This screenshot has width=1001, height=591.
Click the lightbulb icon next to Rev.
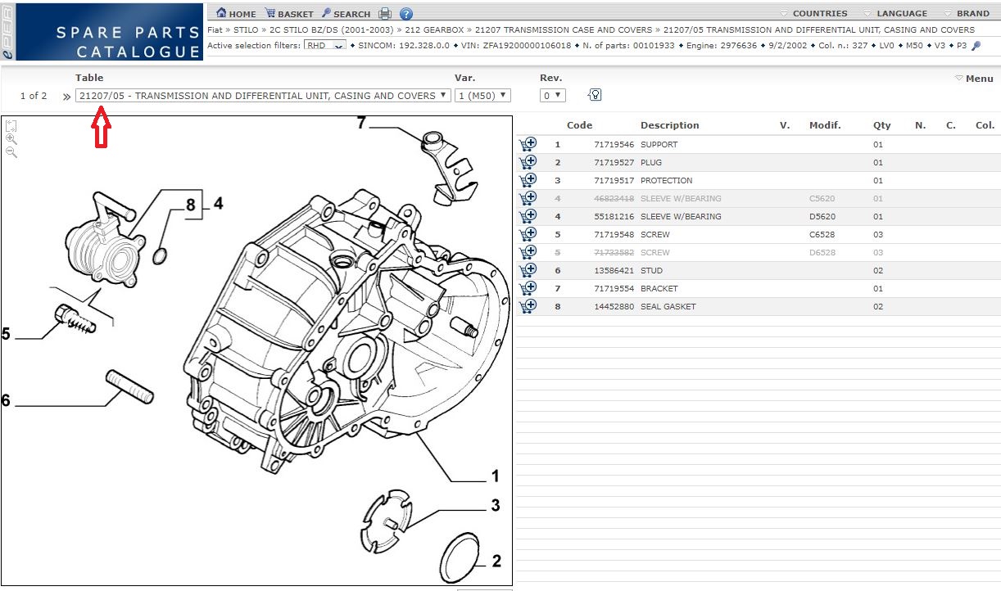595,95
